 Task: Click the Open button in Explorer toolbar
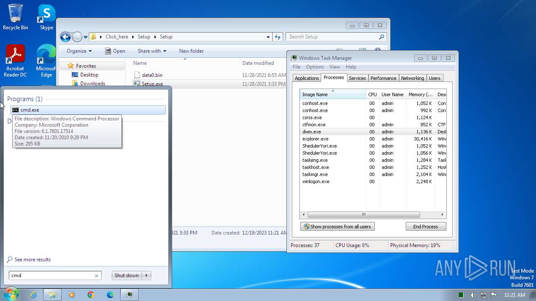(115, 51)
